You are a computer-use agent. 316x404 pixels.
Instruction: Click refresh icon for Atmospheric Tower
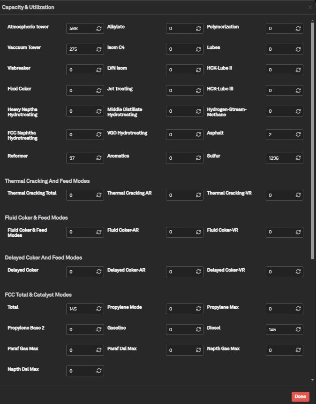(98, 29)
